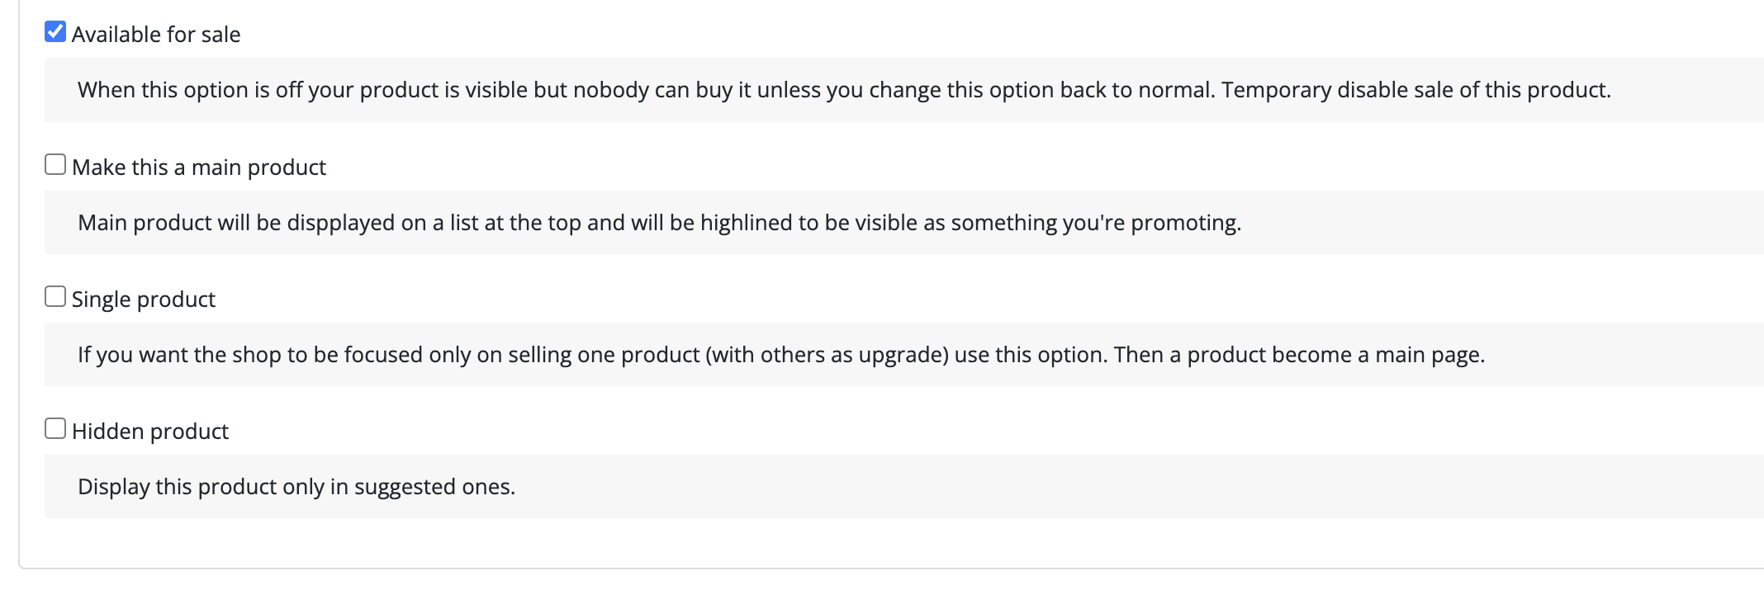Click the "Make this a main product" label

[x=199, y=168]
